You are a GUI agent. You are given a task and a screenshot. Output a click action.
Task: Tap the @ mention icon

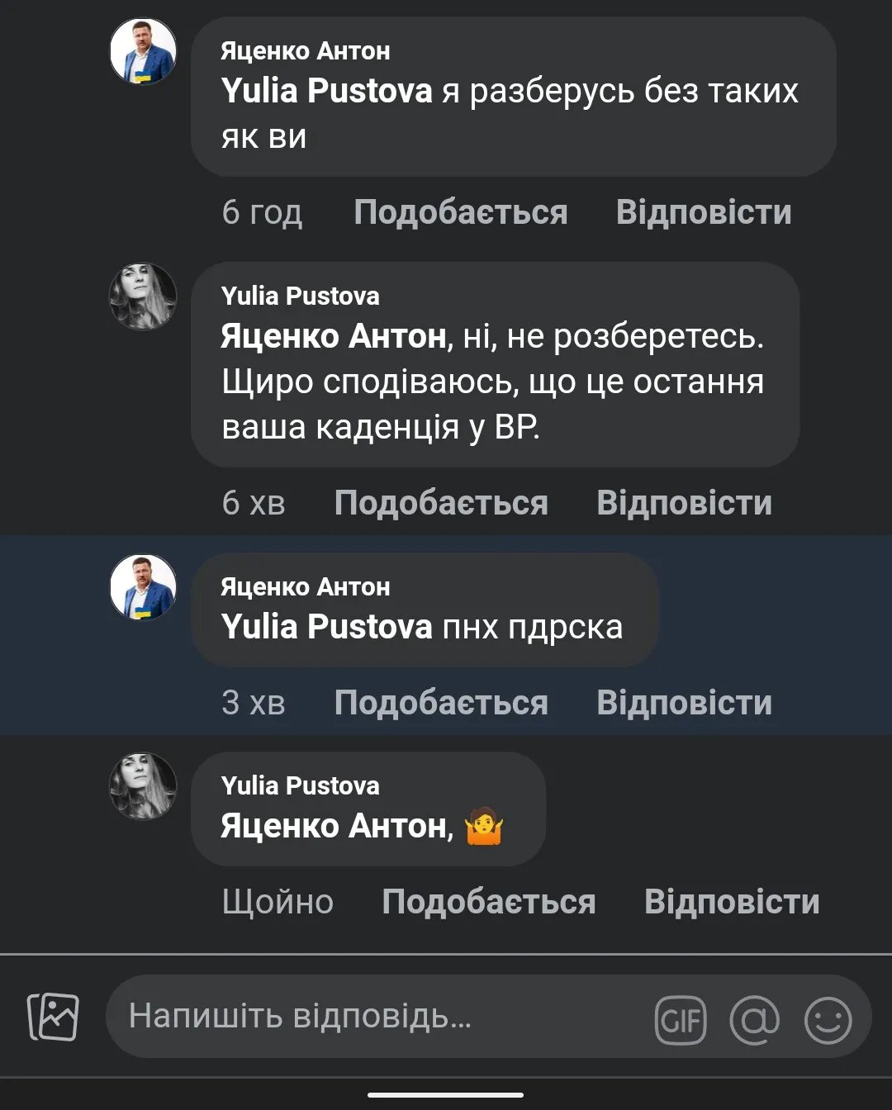(754, 1019)
